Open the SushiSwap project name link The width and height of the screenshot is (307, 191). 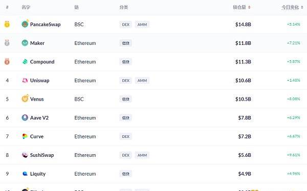(42, 155)
